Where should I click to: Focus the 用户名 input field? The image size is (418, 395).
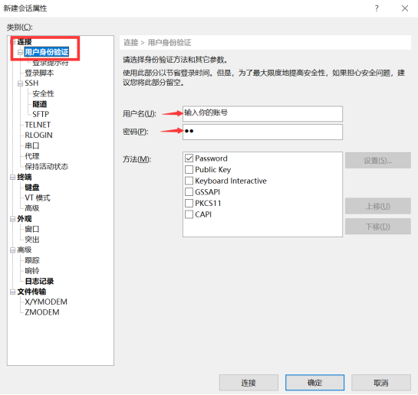click(x=262, y=114)
